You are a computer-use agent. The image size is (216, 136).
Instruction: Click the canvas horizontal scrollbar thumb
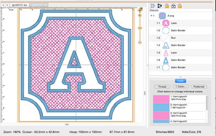(67, 124)
